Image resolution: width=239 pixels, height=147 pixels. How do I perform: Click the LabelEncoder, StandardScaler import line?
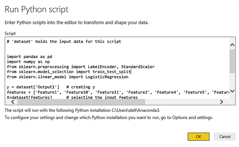81,67
